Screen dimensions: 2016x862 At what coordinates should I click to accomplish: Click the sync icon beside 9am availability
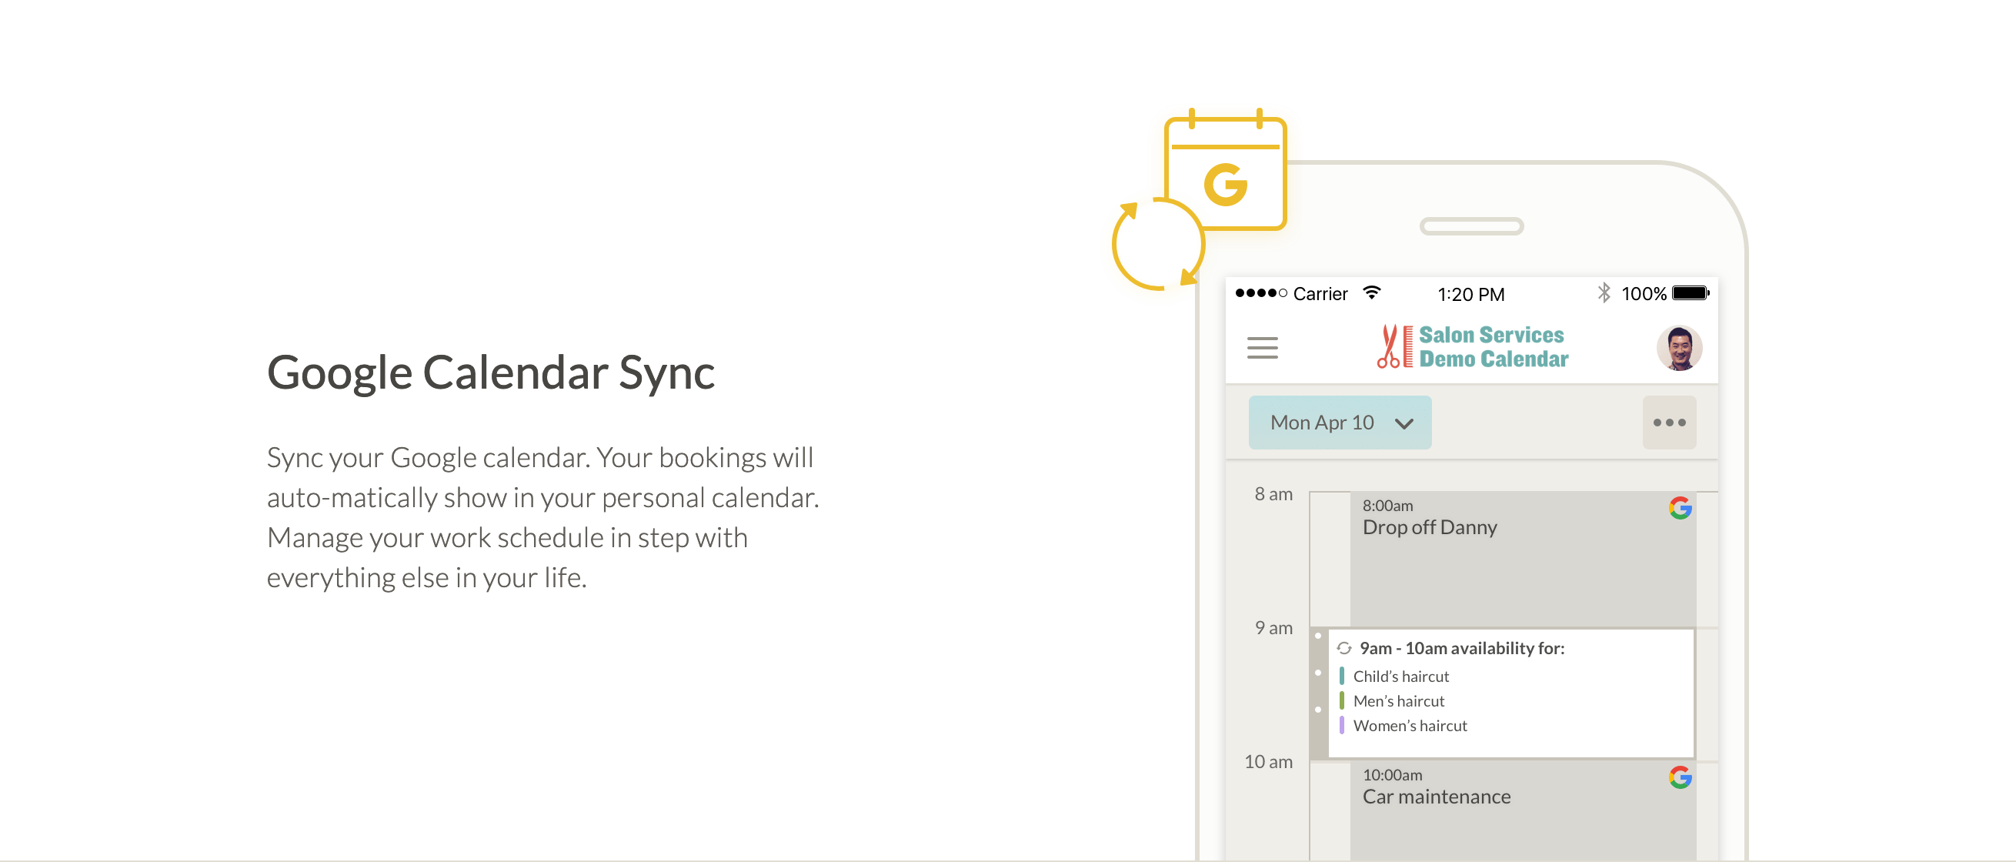pos(1343,648)
